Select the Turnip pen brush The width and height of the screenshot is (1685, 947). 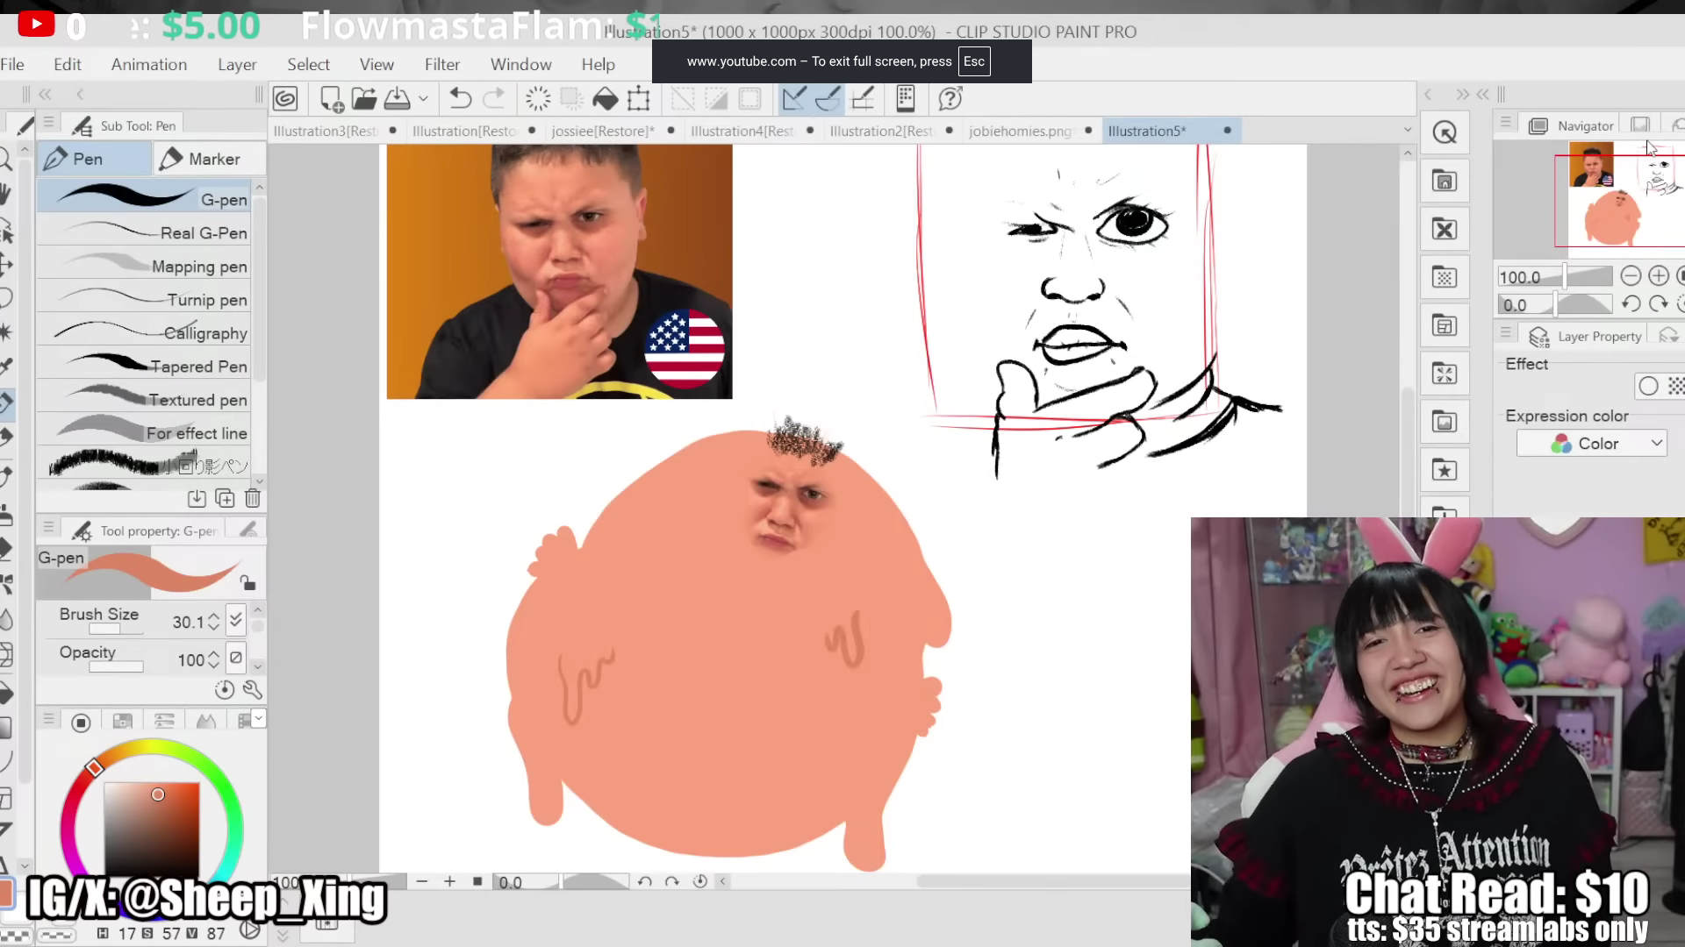[x=146, y=299]
